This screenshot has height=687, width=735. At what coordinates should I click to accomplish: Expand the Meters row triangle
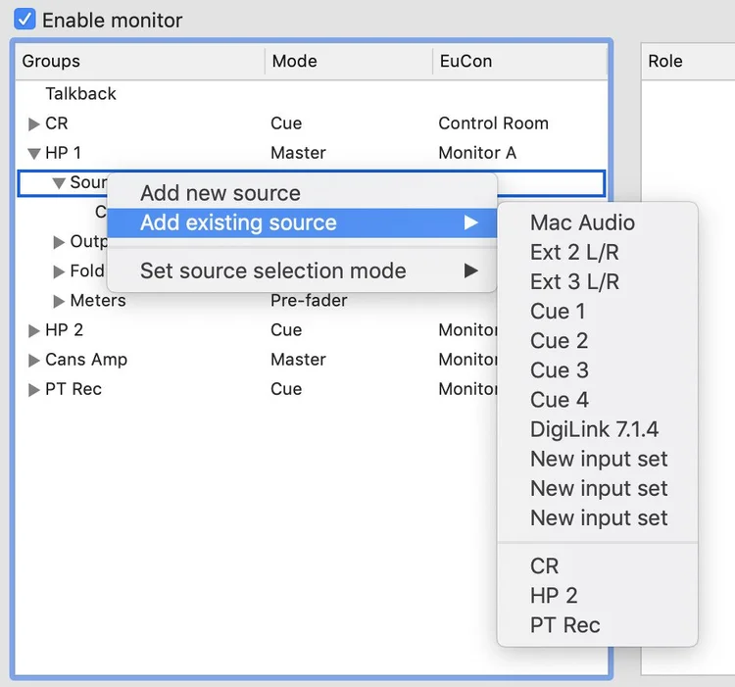coord(59,301)
